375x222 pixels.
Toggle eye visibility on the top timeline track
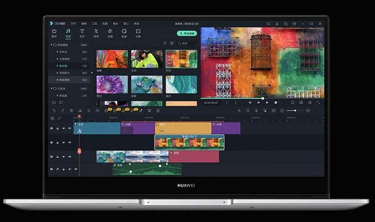[70, 128]
